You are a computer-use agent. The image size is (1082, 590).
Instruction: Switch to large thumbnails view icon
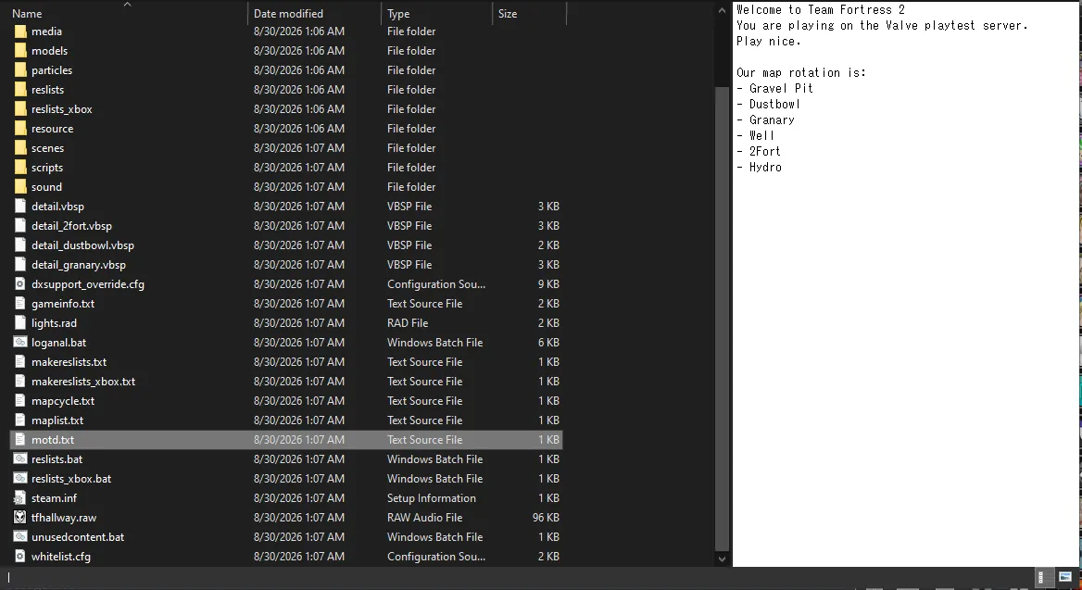tap(1064, 577)
